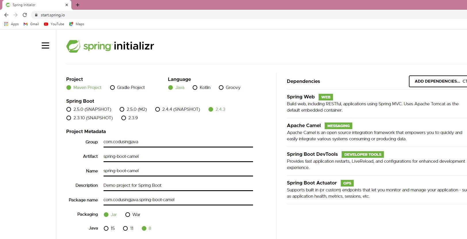Select Spring Boot 2.5.0 (M2)
Viewport: 467px width, 239px height.
tap(133, 109)
